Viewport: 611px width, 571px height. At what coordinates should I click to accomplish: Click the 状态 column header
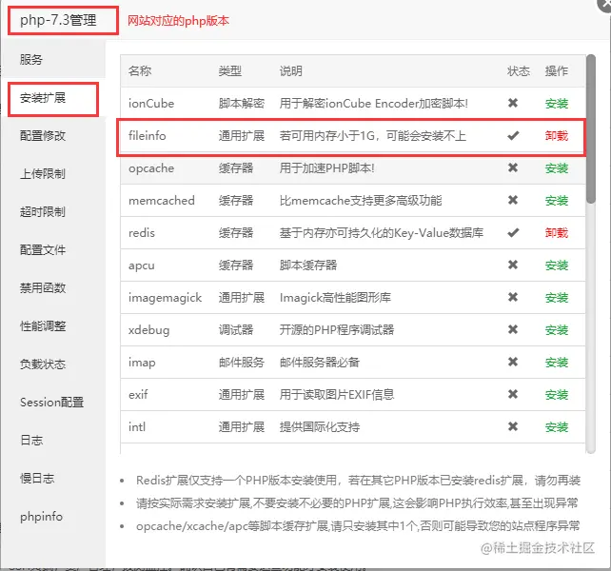point(519,71)
